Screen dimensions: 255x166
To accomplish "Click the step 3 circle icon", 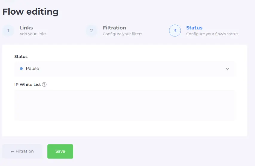I will pyautogui.click(x=175, y=31).
